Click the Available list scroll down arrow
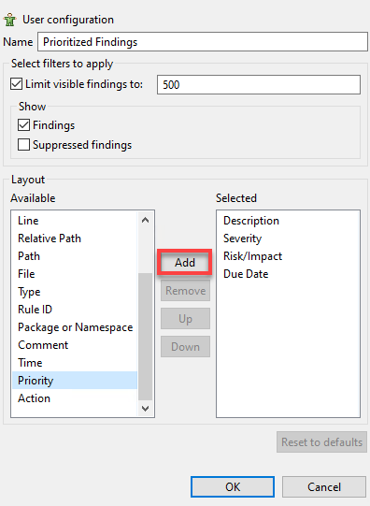The height and width of the screenshot is (506, 370). 146,408
